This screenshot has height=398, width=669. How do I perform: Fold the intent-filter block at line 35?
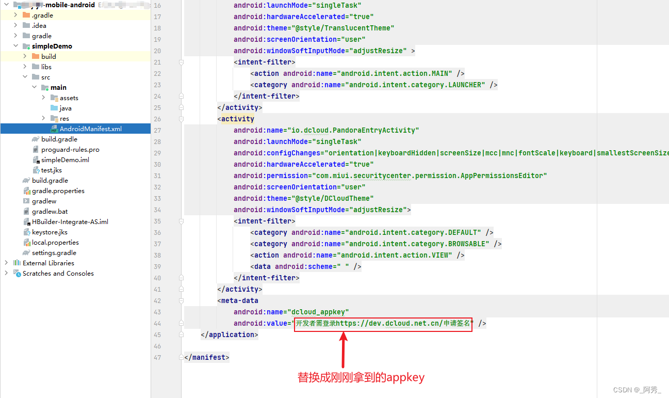pos(181,221)
